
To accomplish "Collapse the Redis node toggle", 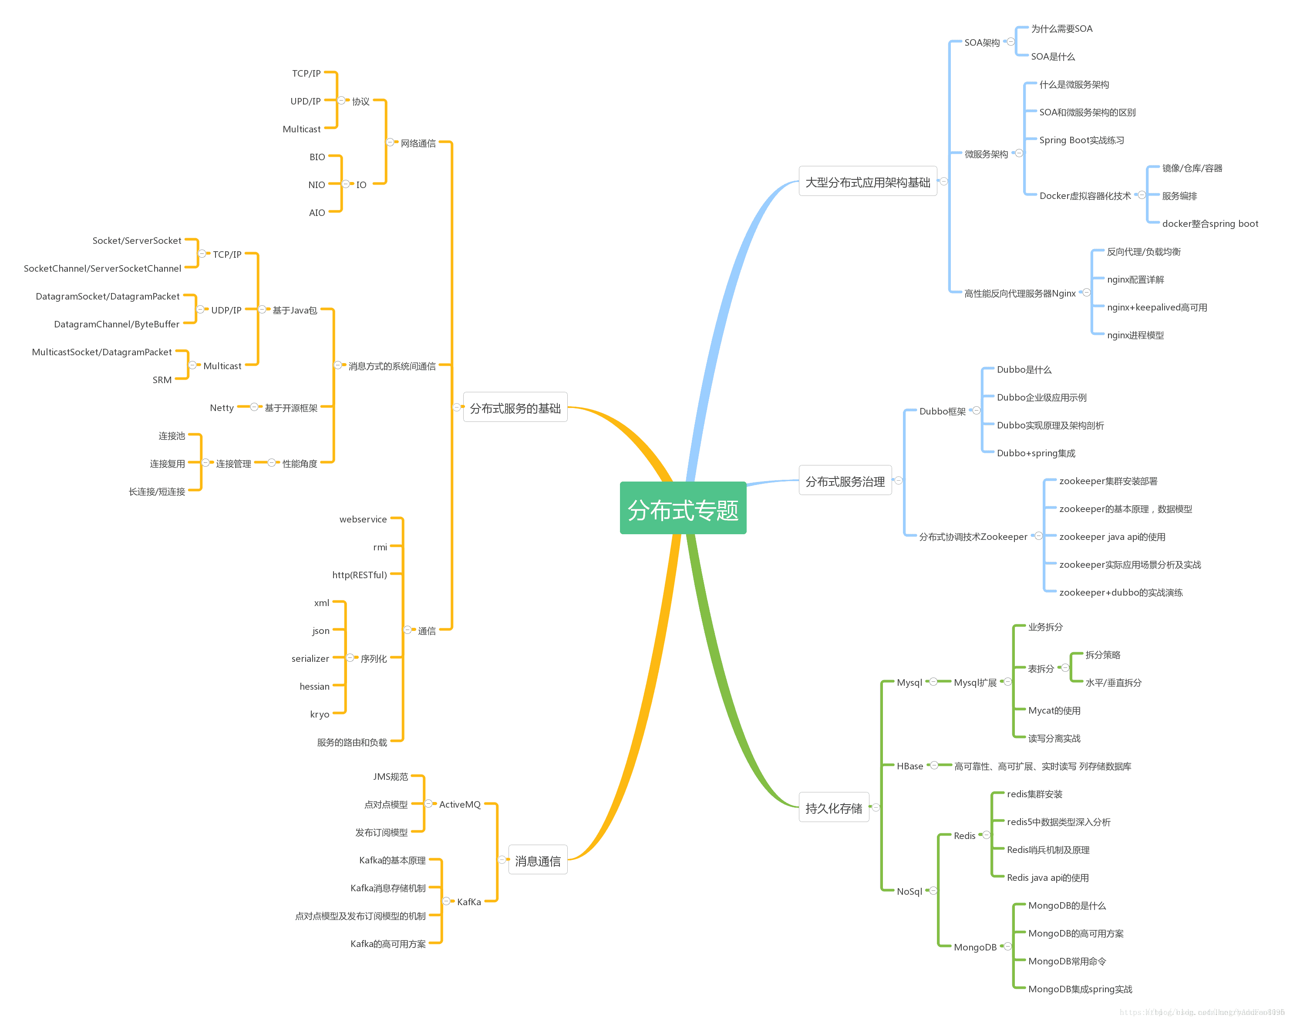I will tap(987, 835).
